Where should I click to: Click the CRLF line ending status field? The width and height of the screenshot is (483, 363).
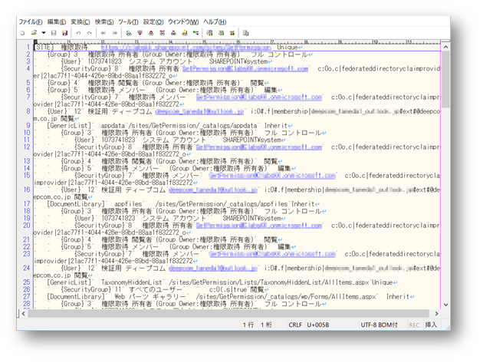coord(294,325)
